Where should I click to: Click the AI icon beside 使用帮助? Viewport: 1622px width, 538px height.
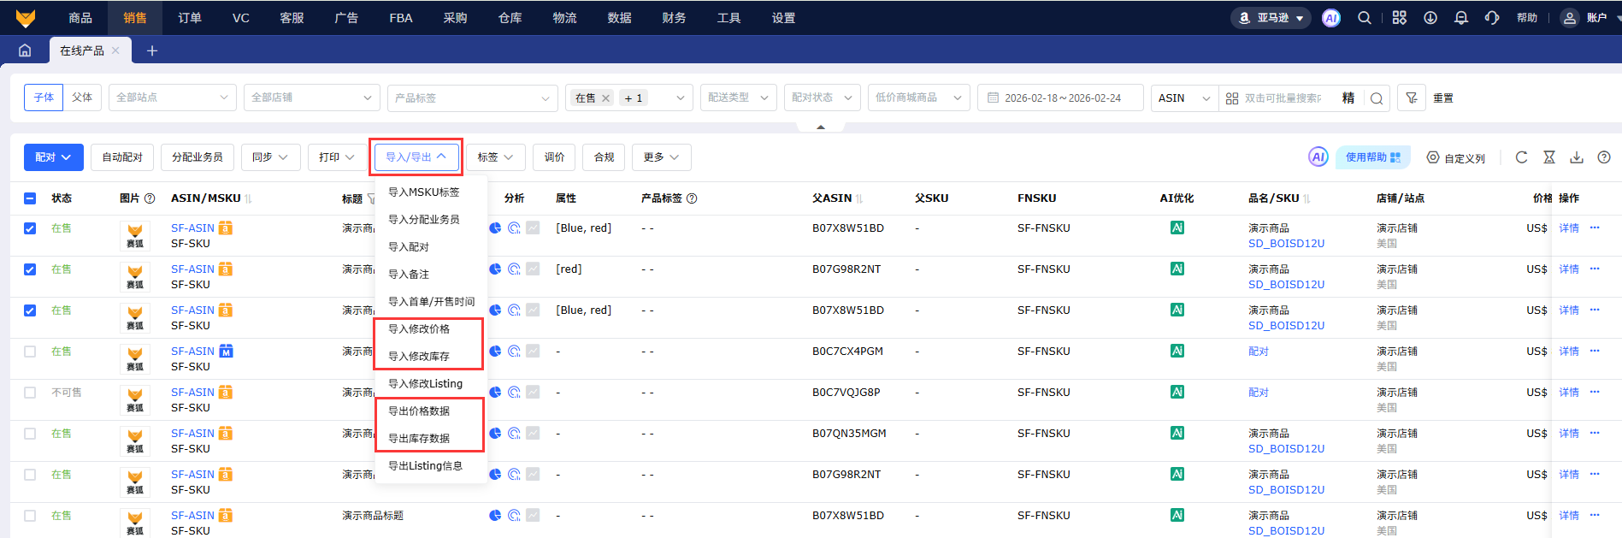(x=1318, y=157)
